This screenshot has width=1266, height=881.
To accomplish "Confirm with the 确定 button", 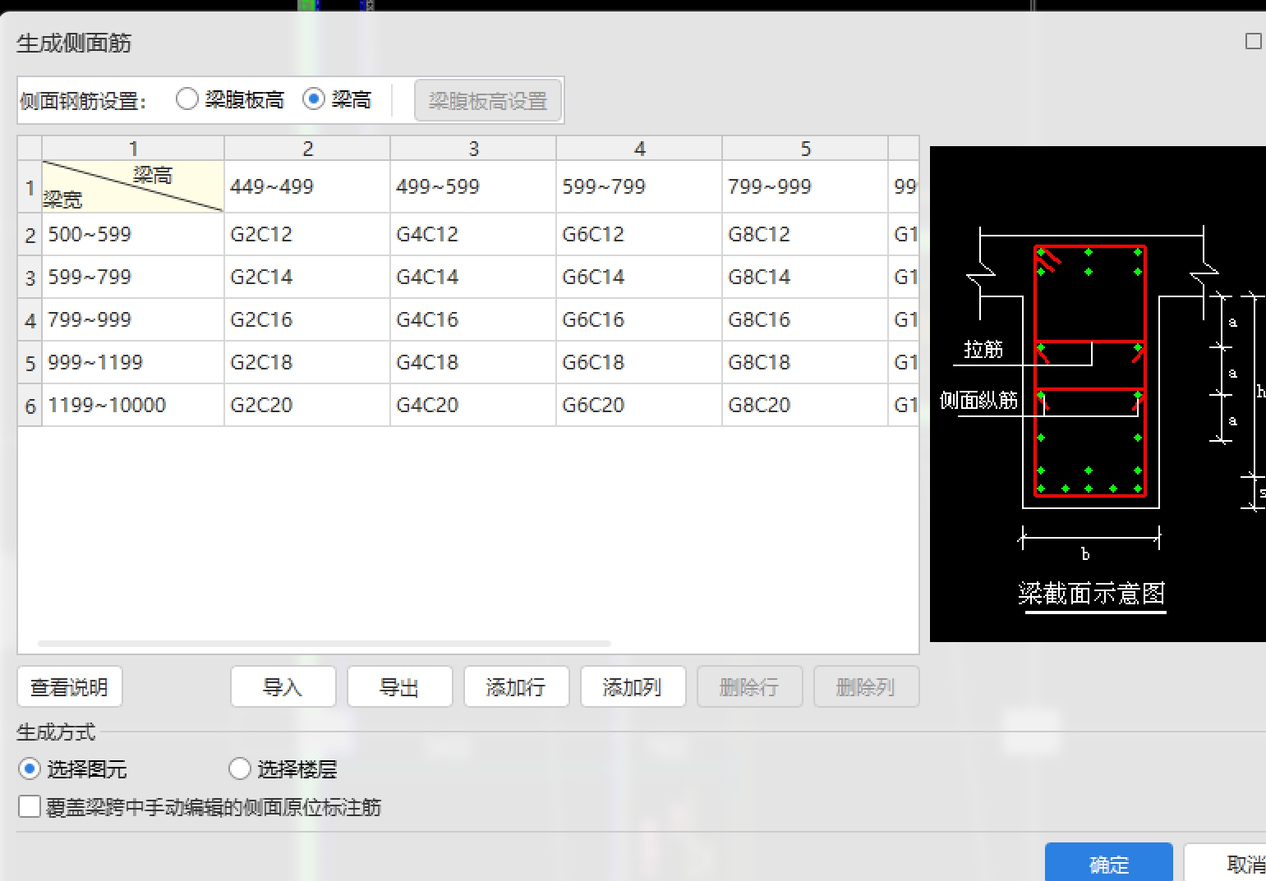I will [x=1109, y=863].
